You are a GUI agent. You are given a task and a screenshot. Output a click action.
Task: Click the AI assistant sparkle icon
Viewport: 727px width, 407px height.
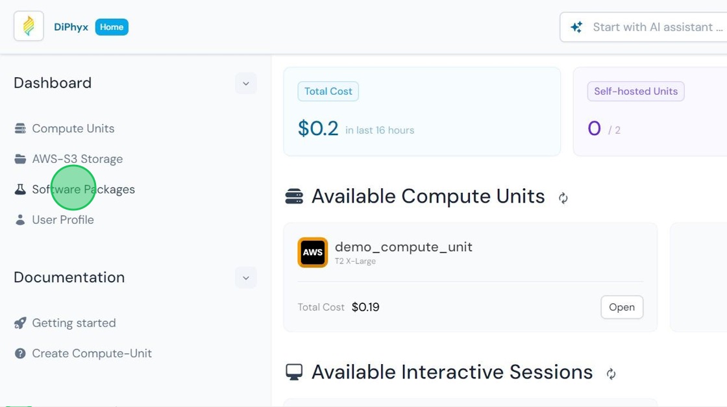point(576,27)
